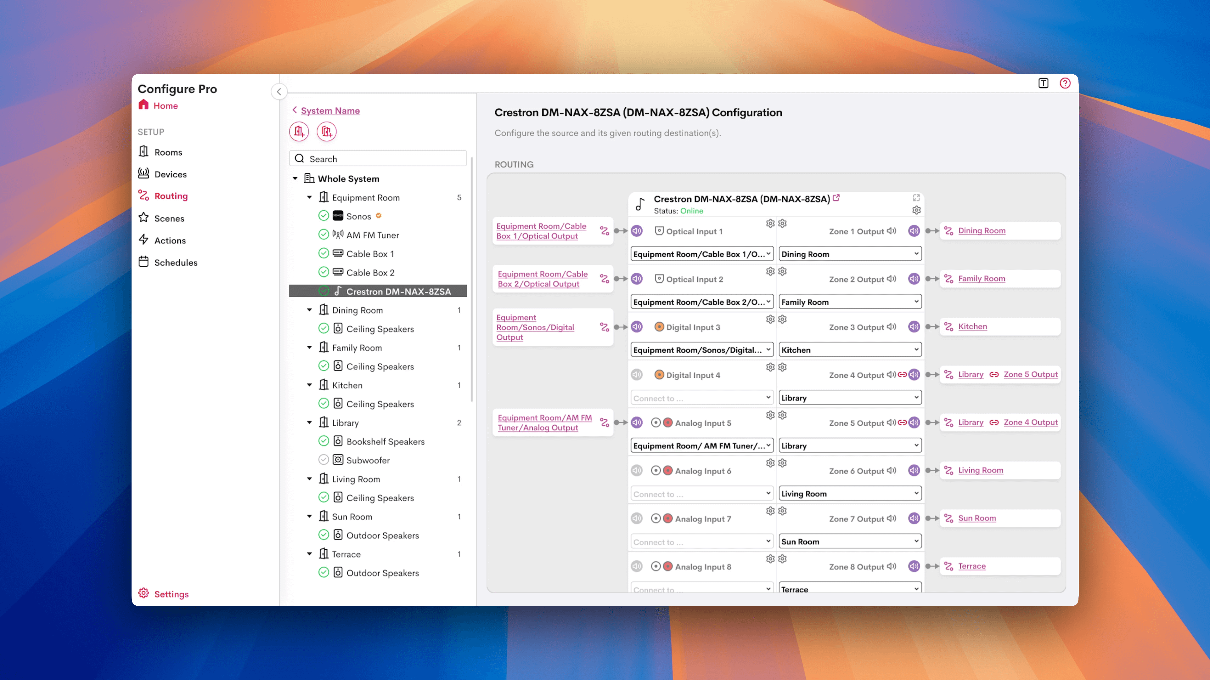Image resolution: width=1210 pixels, height=680 pixels.
Task: Click the purple speaker icon beside Optical Input 1
Action: pyautogui.click(x=637, y=231)
